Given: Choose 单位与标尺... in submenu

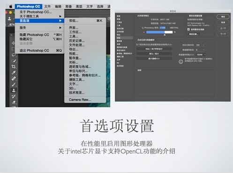Looking at the screenshot, I should tap(85, 71).
